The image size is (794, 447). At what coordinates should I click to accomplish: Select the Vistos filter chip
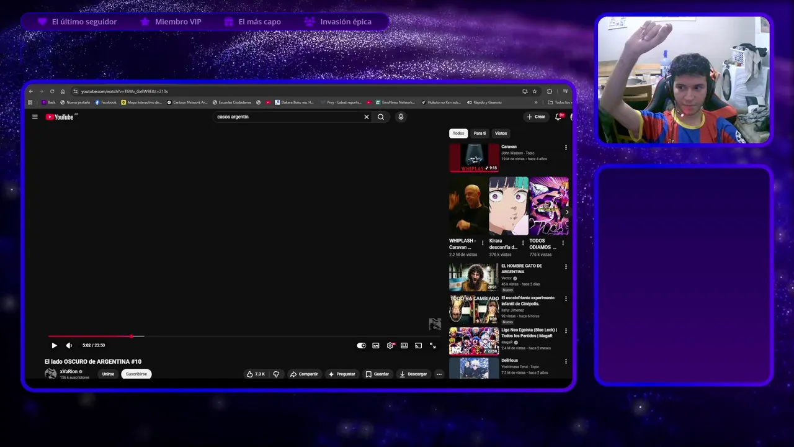(501, 133)
